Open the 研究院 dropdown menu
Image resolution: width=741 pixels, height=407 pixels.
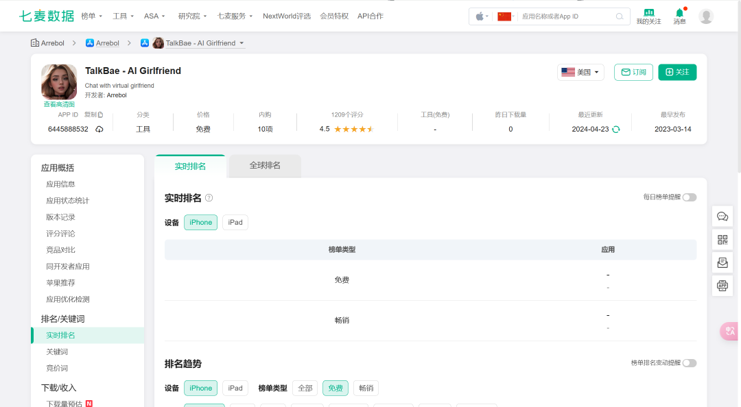(x=192, y=16)
